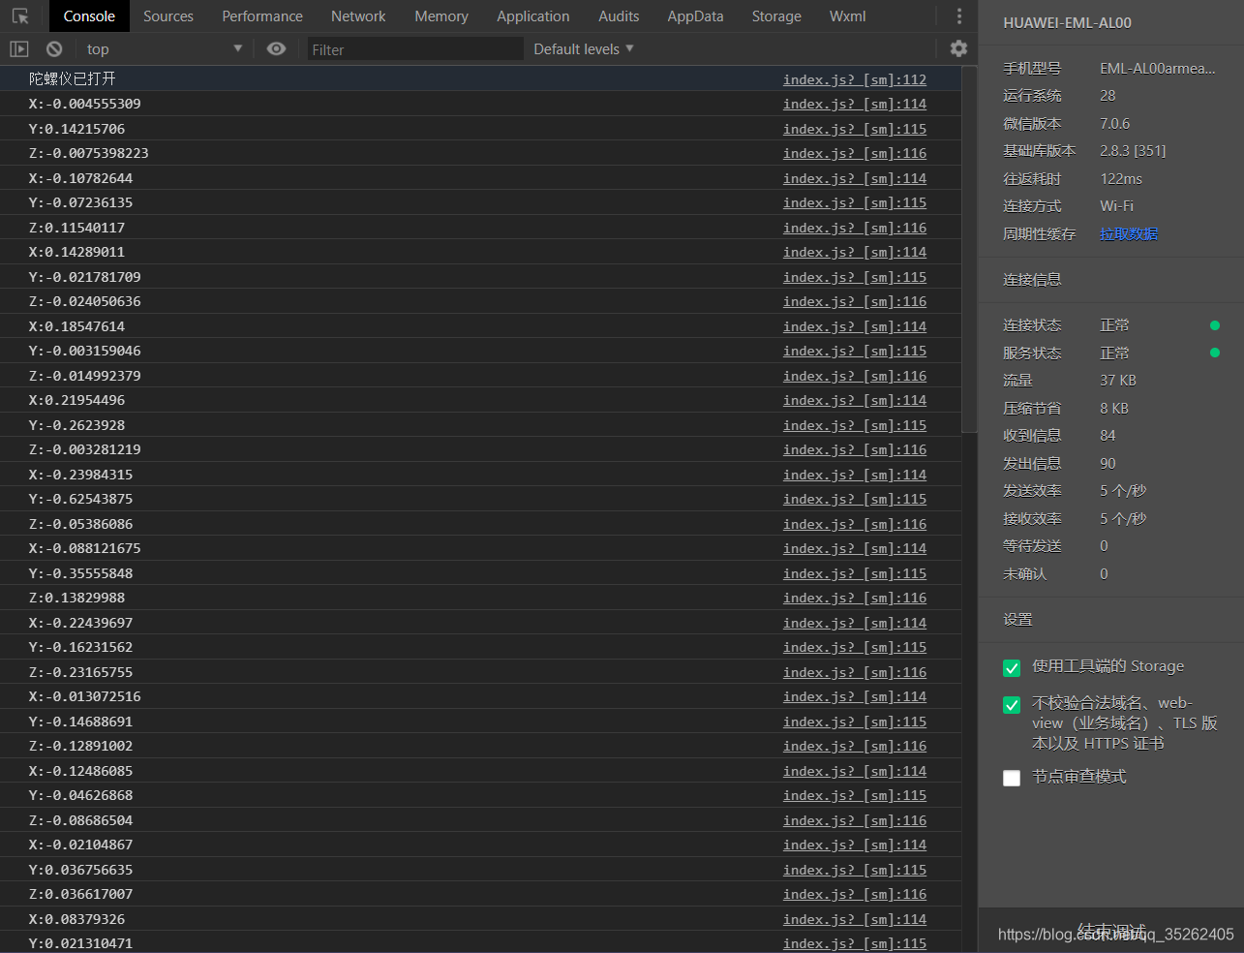This screenshot has width=1244, height=953.
Task: Select log line Z:-0.08686504
Action: (81, 820)
